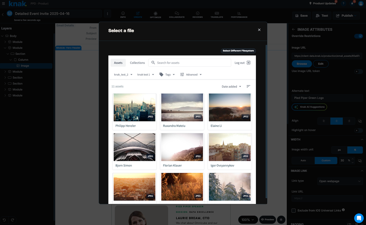Click Select Different Filesystem
This screenshot has width=366, height=225.
coord(238,51)
